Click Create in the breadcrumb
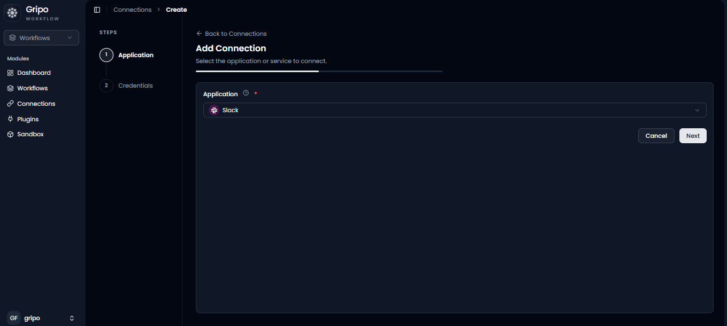The image size is (727, 326). pyautogui.click(x=177, y=10)
